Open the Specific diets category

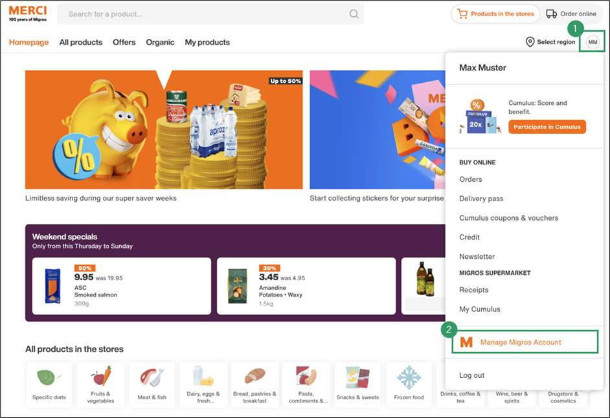tap(49, 384)
